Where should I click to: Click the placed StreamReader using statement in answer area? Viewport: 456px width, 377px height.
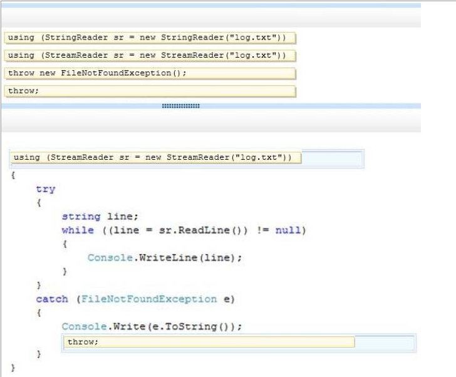tap(156, 158)
